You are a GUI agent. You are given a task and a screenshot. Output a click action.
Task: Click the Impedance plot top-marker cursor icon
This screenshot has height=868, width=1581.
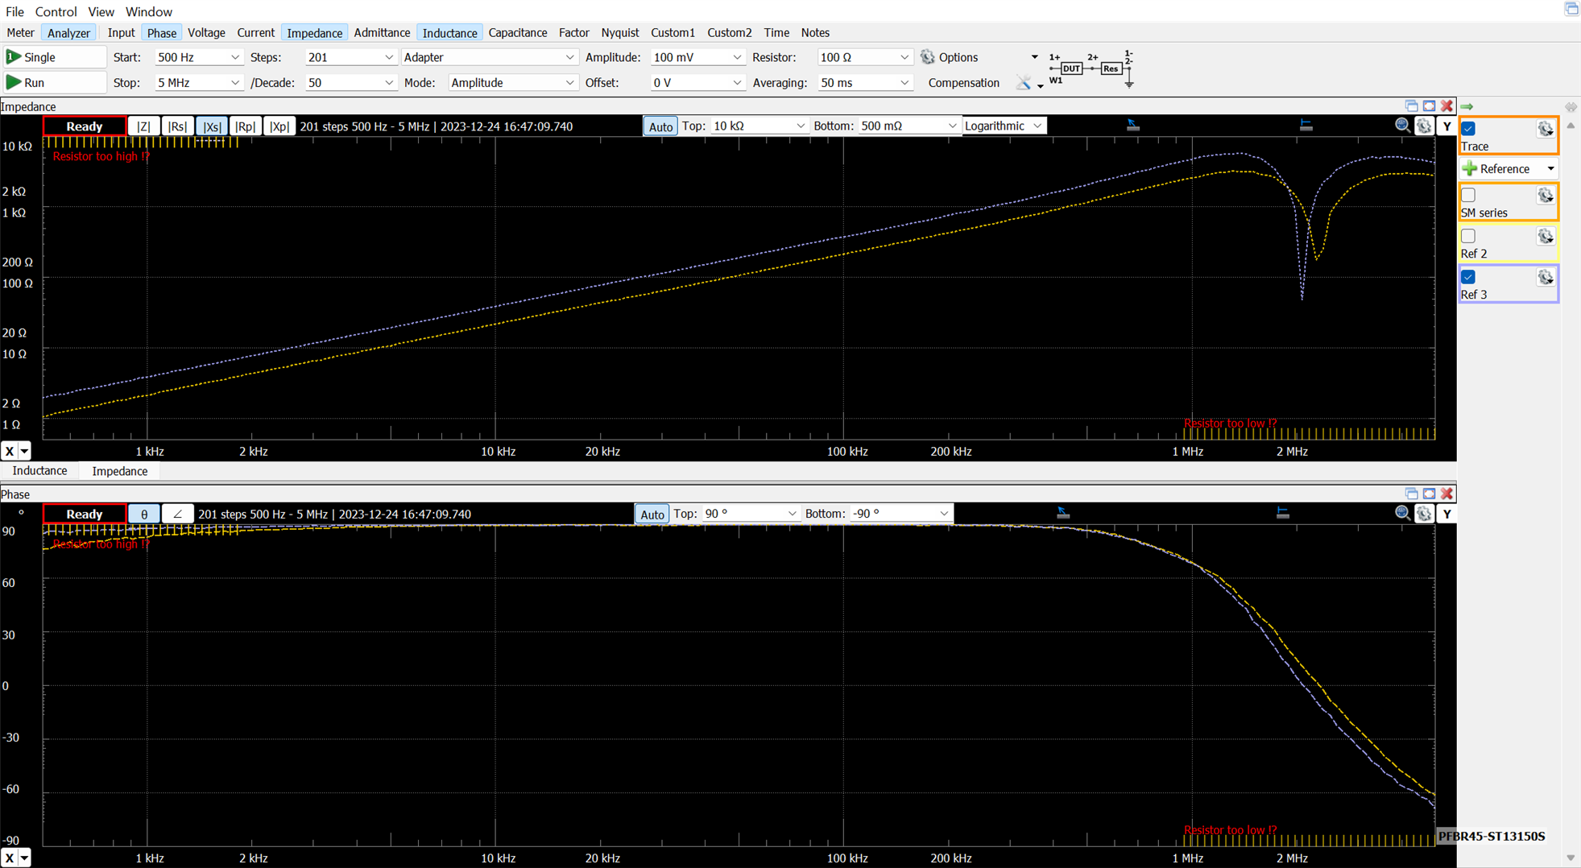click(1133, 125)
